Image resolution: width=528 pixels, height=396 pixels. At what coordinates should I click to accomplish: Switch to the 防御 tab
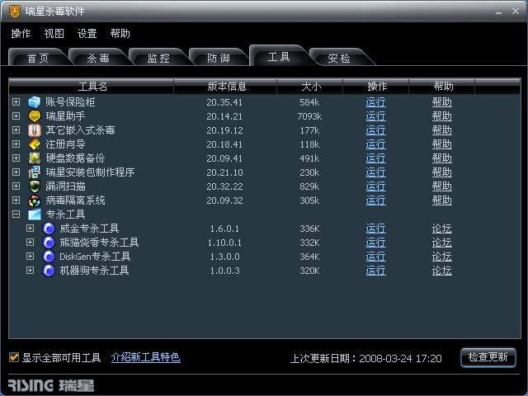pyautogui.click(x=218, y=58)
